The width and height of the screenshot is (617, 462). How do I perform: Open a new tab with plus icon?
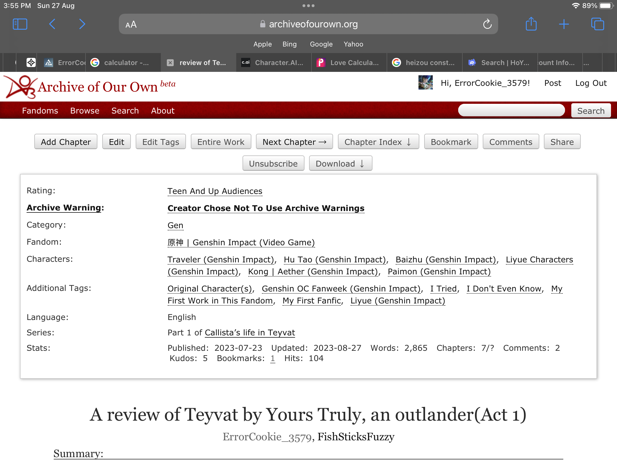click(564, 24)
